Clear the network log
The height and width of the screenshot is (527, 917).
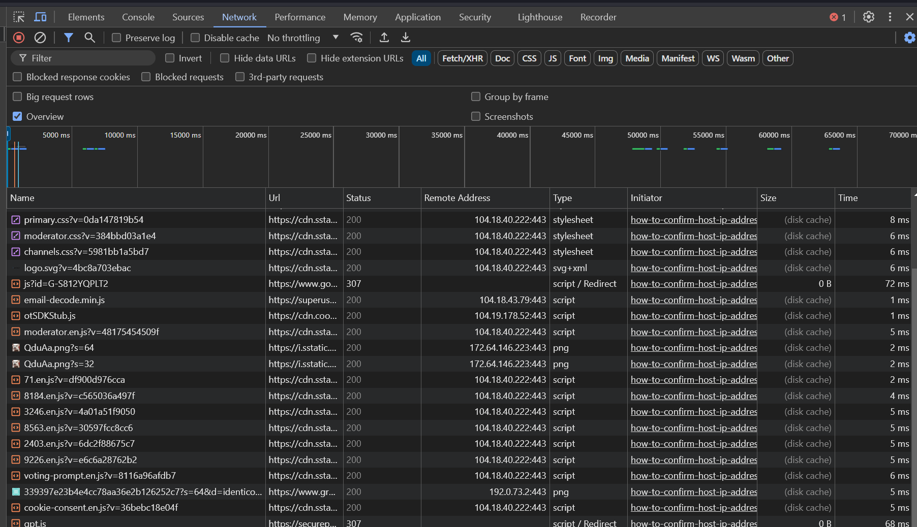[40, 38]
